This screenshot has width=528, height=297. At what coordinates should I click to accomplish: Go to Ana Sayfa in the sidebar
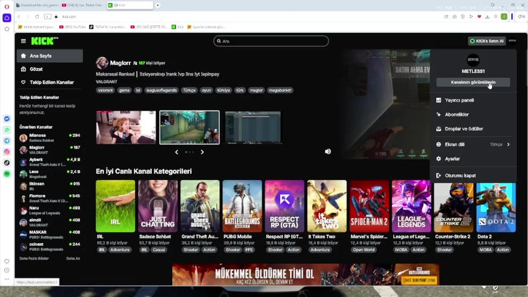tap(50, 56)
